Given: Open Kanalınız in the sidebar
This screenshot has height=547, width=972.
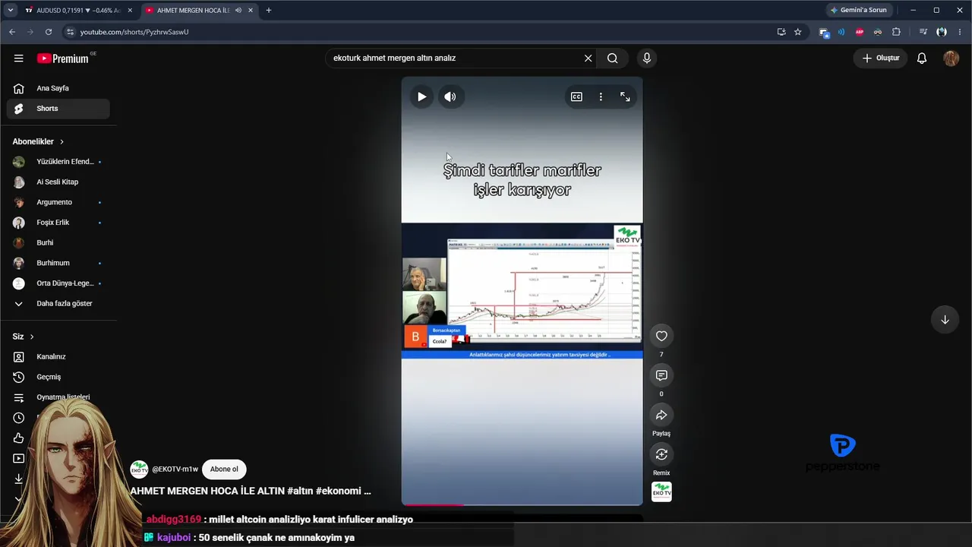Looking at the screenshot, I should tap(58, 357).
